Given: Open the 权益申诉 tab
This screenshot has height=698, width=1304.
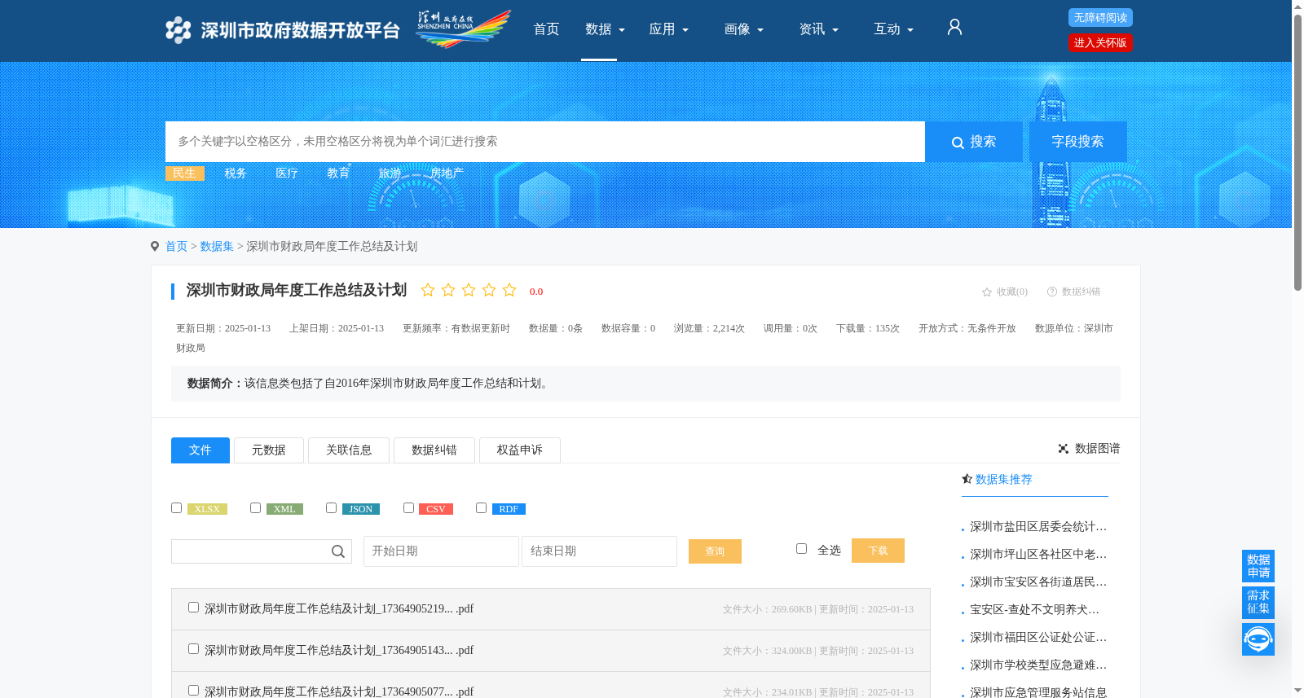Looking at the screenshot, I should click(x=520, y=450).
